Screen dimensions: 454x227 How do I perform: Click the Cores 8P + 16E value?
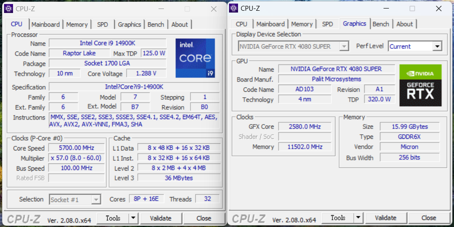click(146, 199)
